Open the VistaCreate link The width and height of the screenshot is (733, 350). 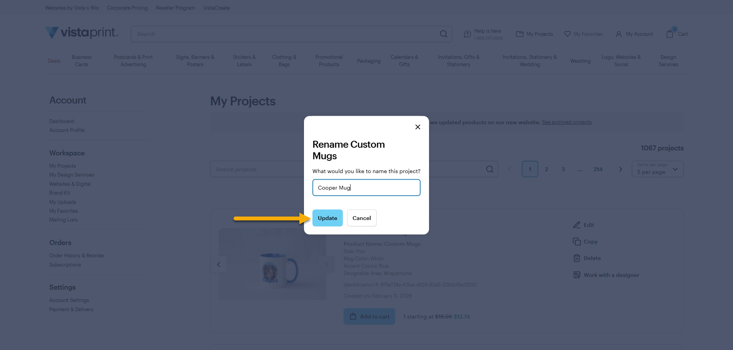click(x=217, y=8)
